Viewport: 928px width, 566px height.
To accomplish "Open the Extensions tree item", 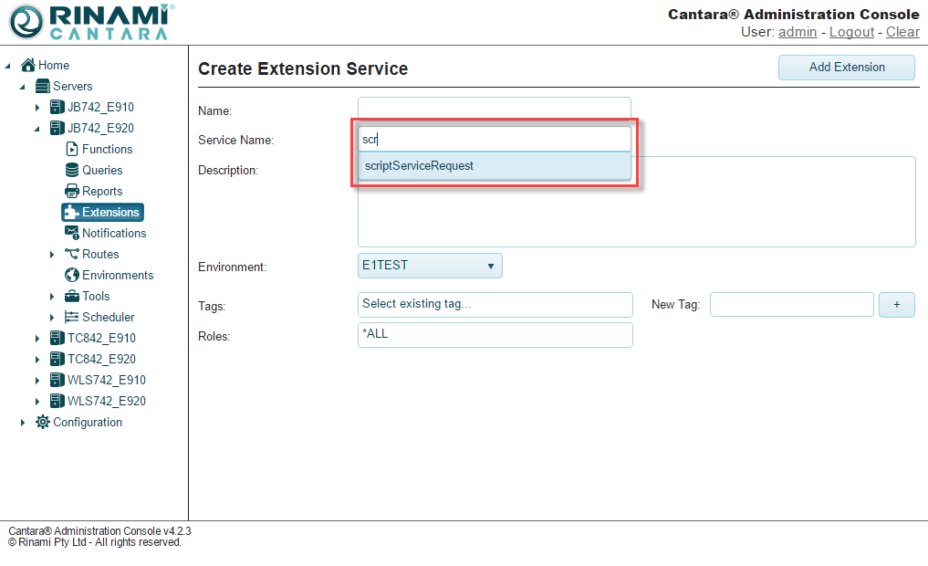I will pyautogui.click(x=109, y=212).
